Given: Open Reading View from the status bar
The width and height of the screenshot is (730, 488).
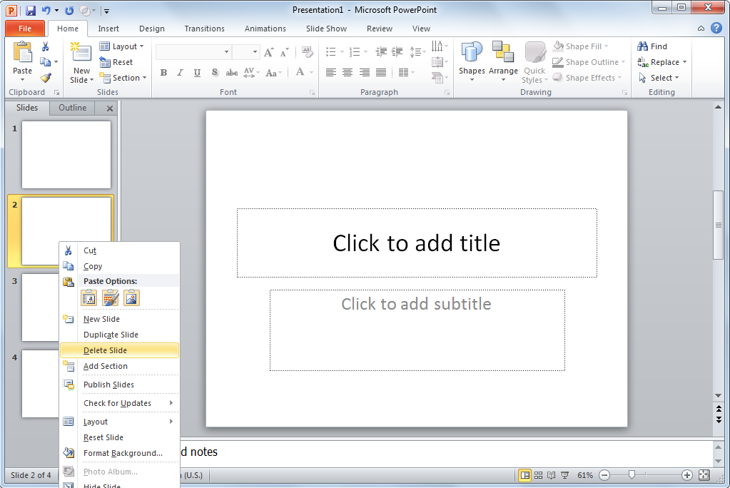Looking at the screenshot, I should point(550,474).
